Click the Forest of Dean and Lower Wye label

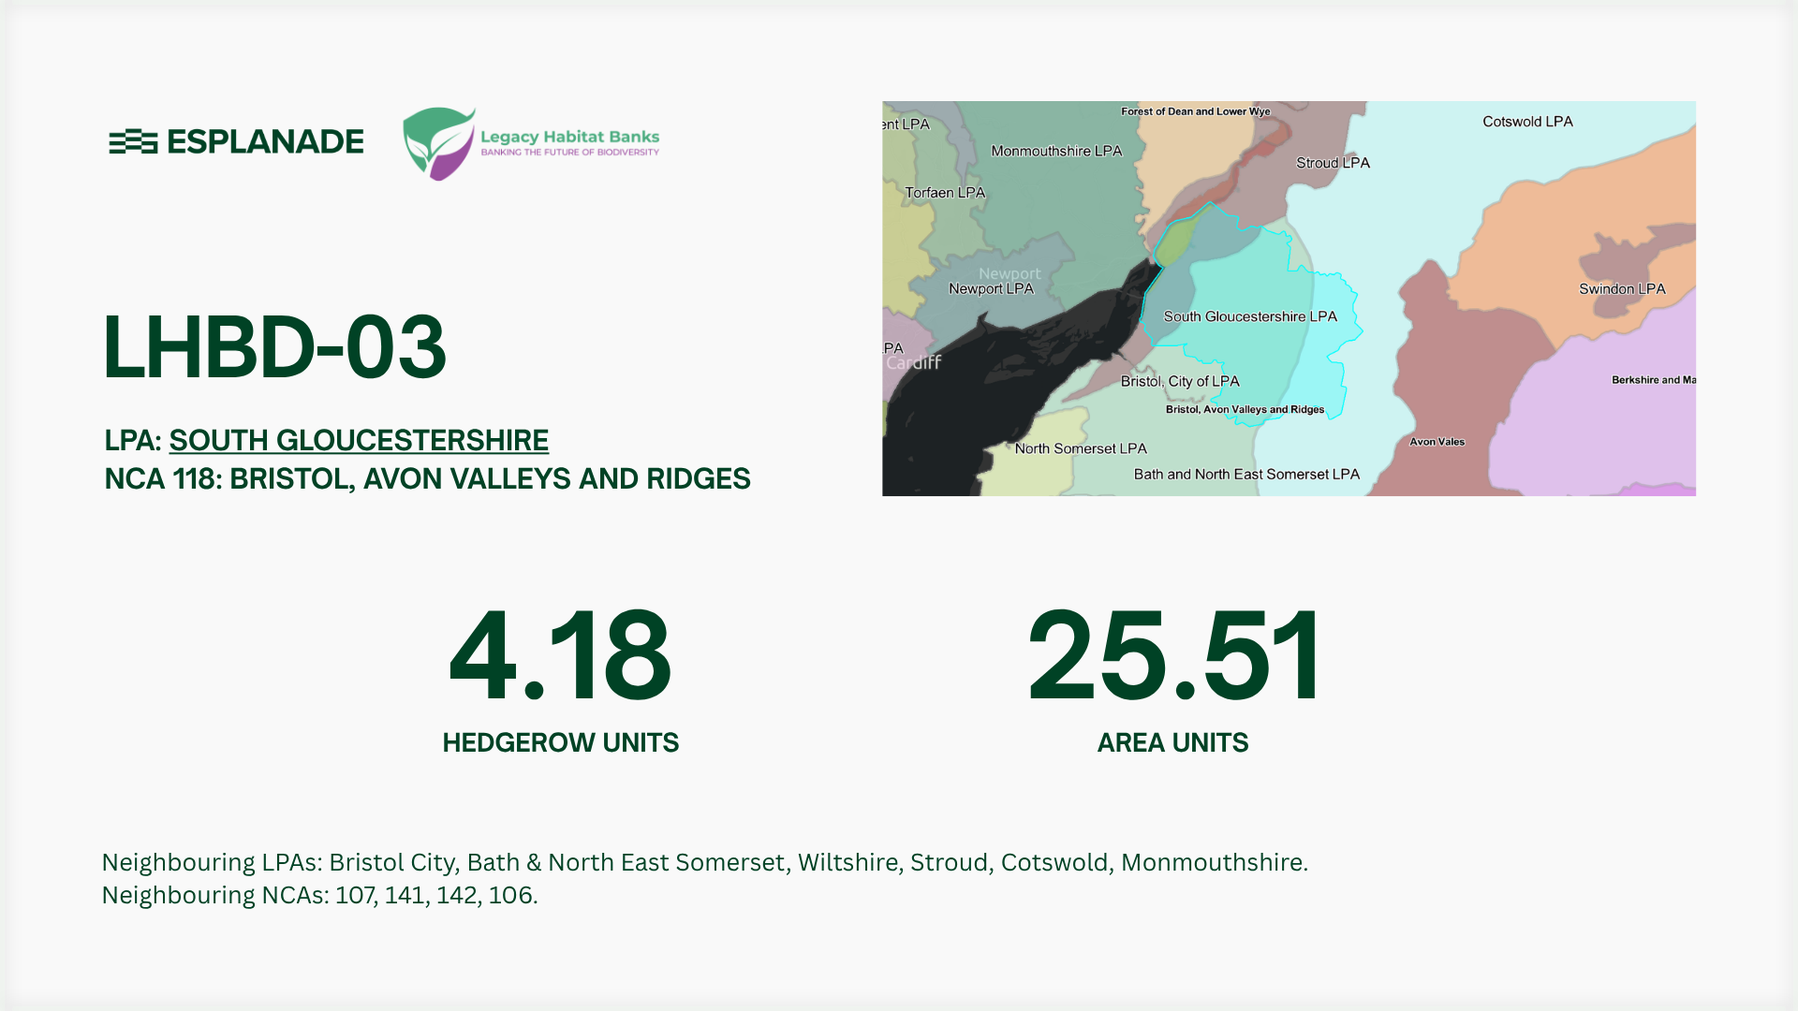coord(1195,111)
